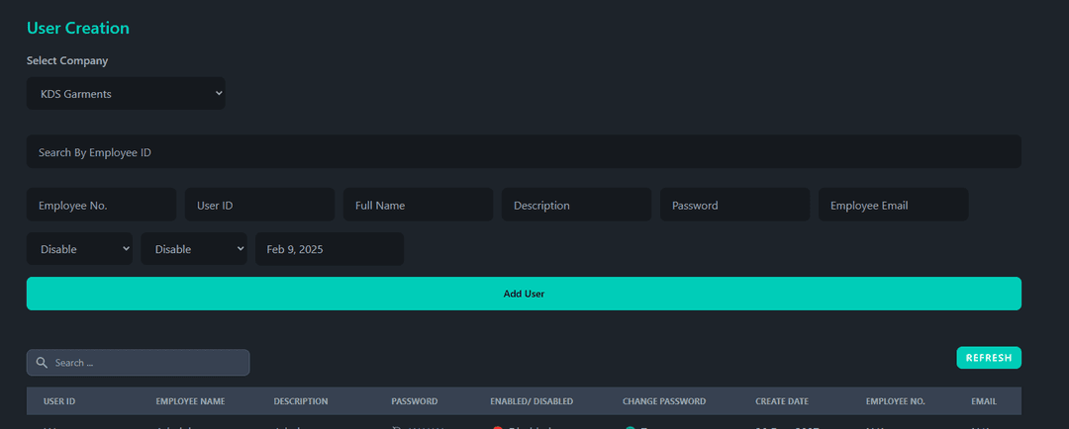1069x429 pixels.
Task: Click the Employee No. input field
Action: tap(101, 206)
